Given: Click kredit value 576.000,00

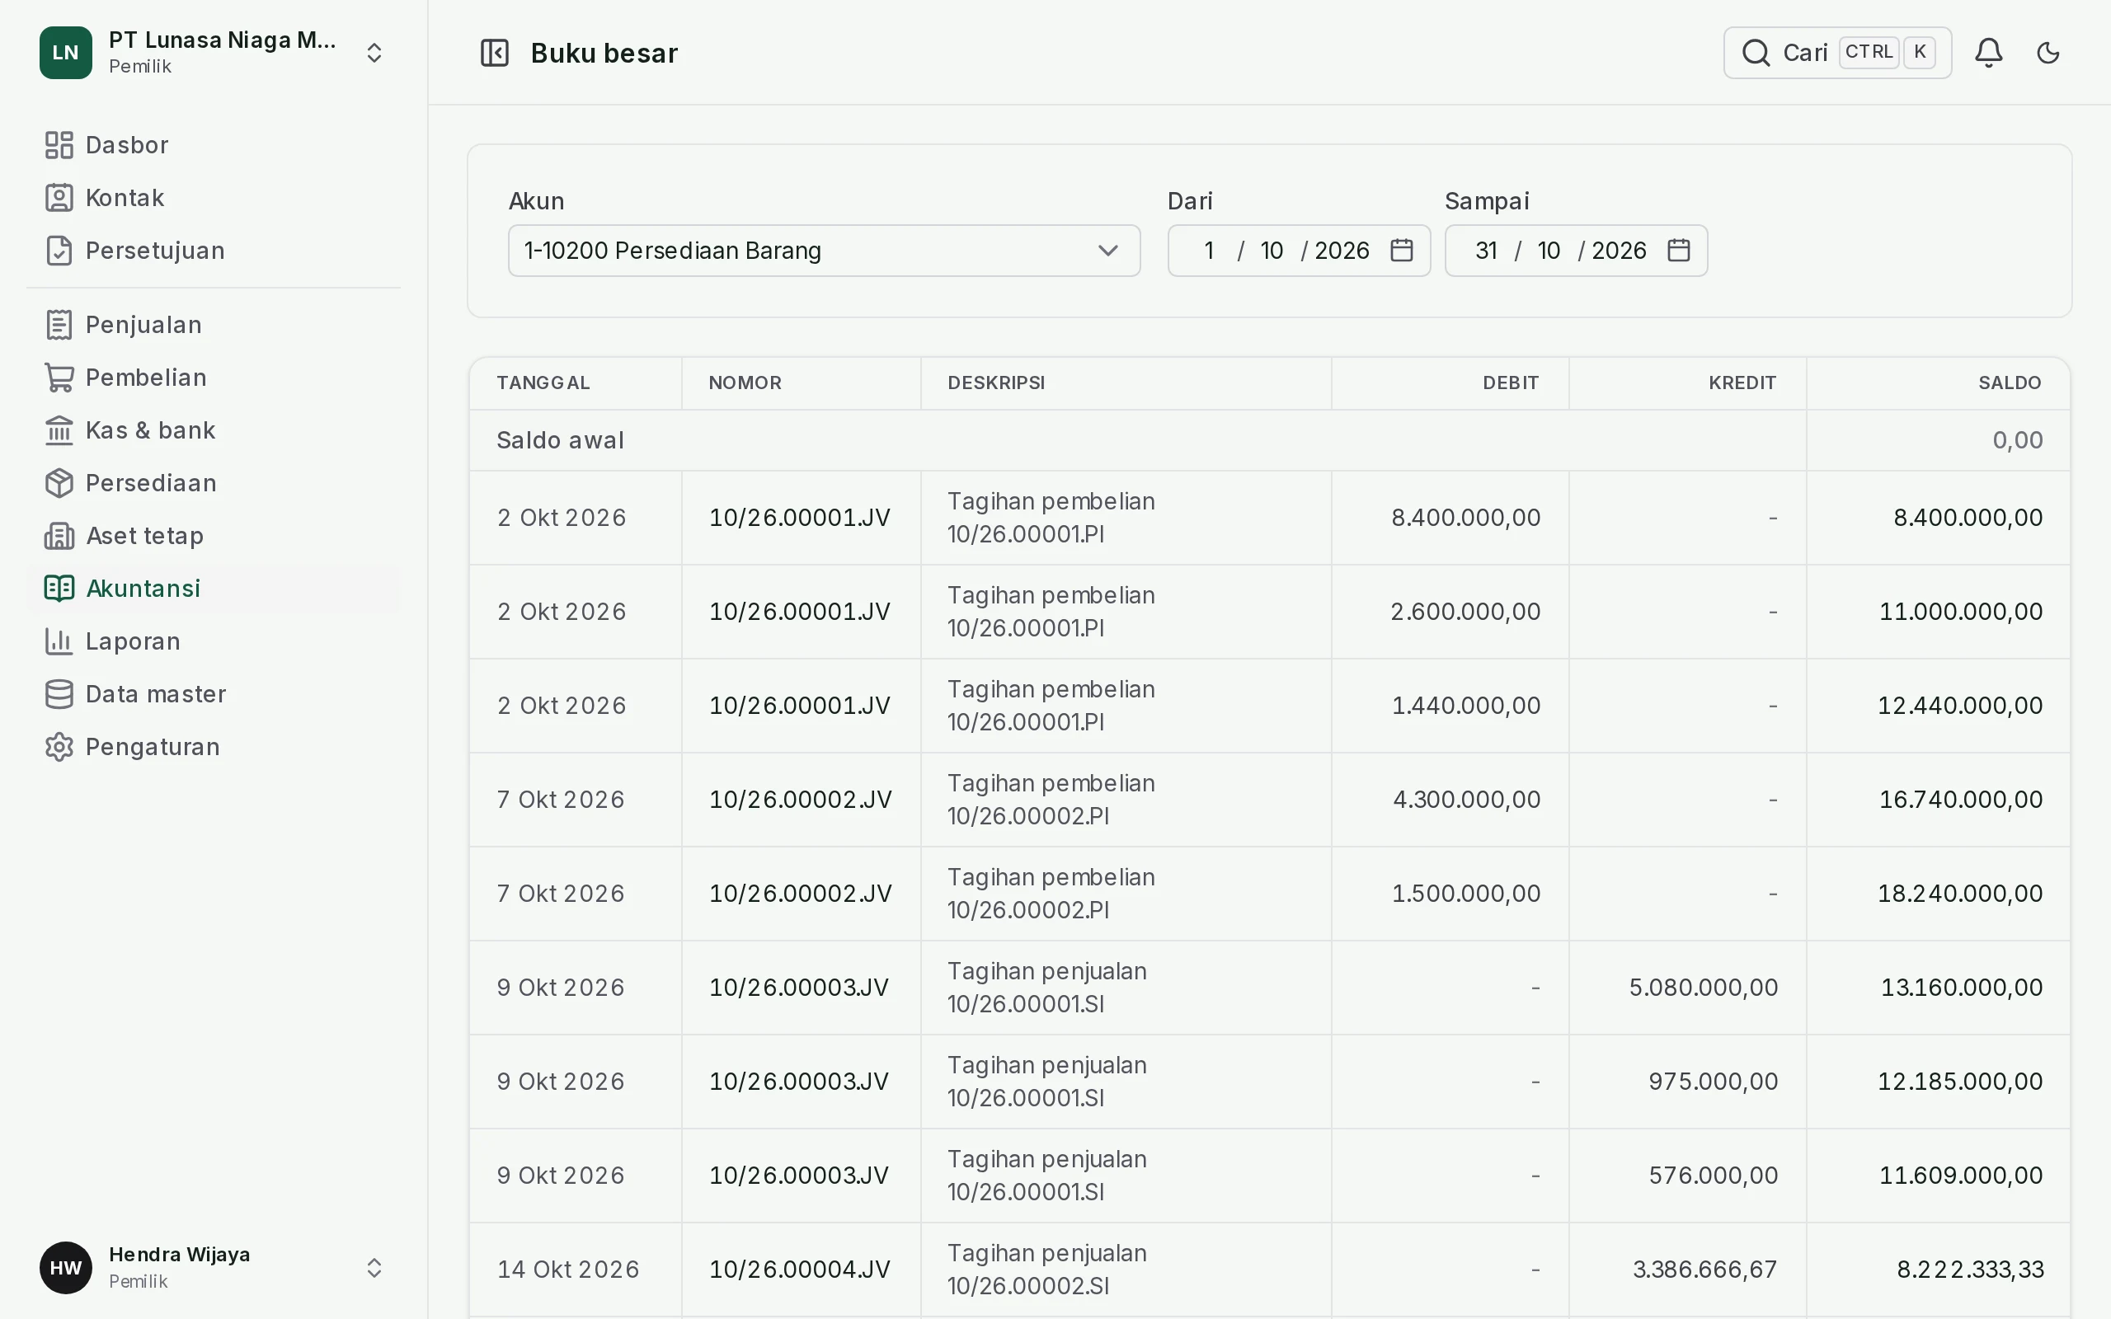Looking at the screenshot, I should [1714, 1176].
